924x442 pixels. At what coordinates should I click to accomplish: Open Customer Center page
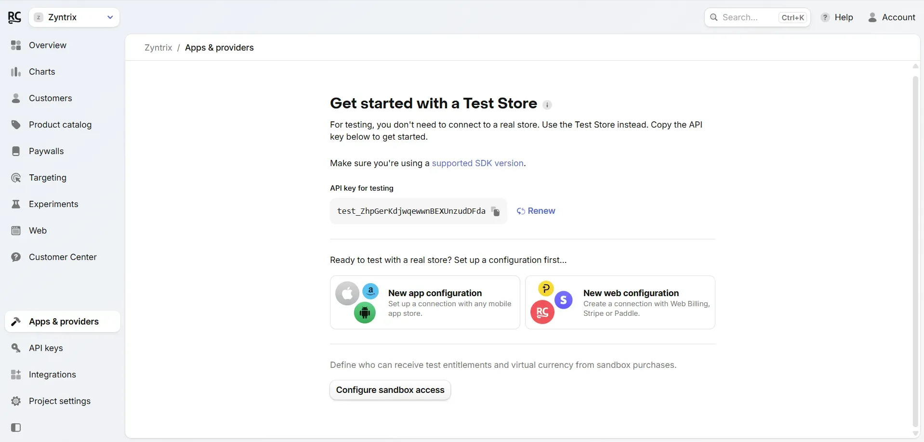click(x=63, y=257)
